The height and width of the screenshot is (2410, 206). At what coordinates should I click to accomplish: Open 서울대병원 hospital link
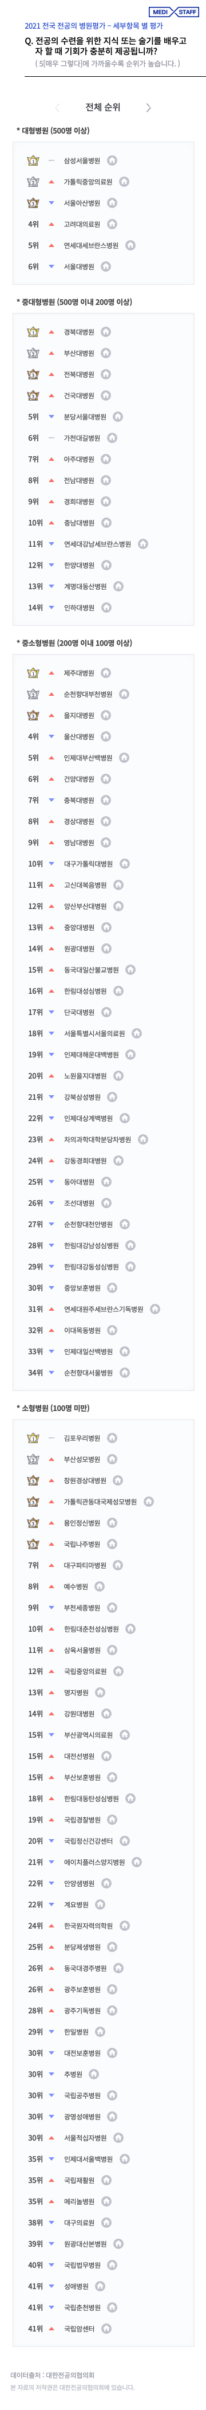(78, 267)
